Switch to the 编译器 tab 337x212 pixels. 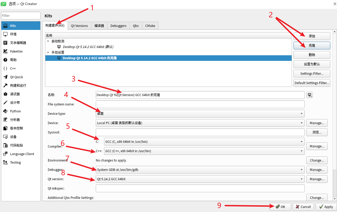[x=99, y=26]
